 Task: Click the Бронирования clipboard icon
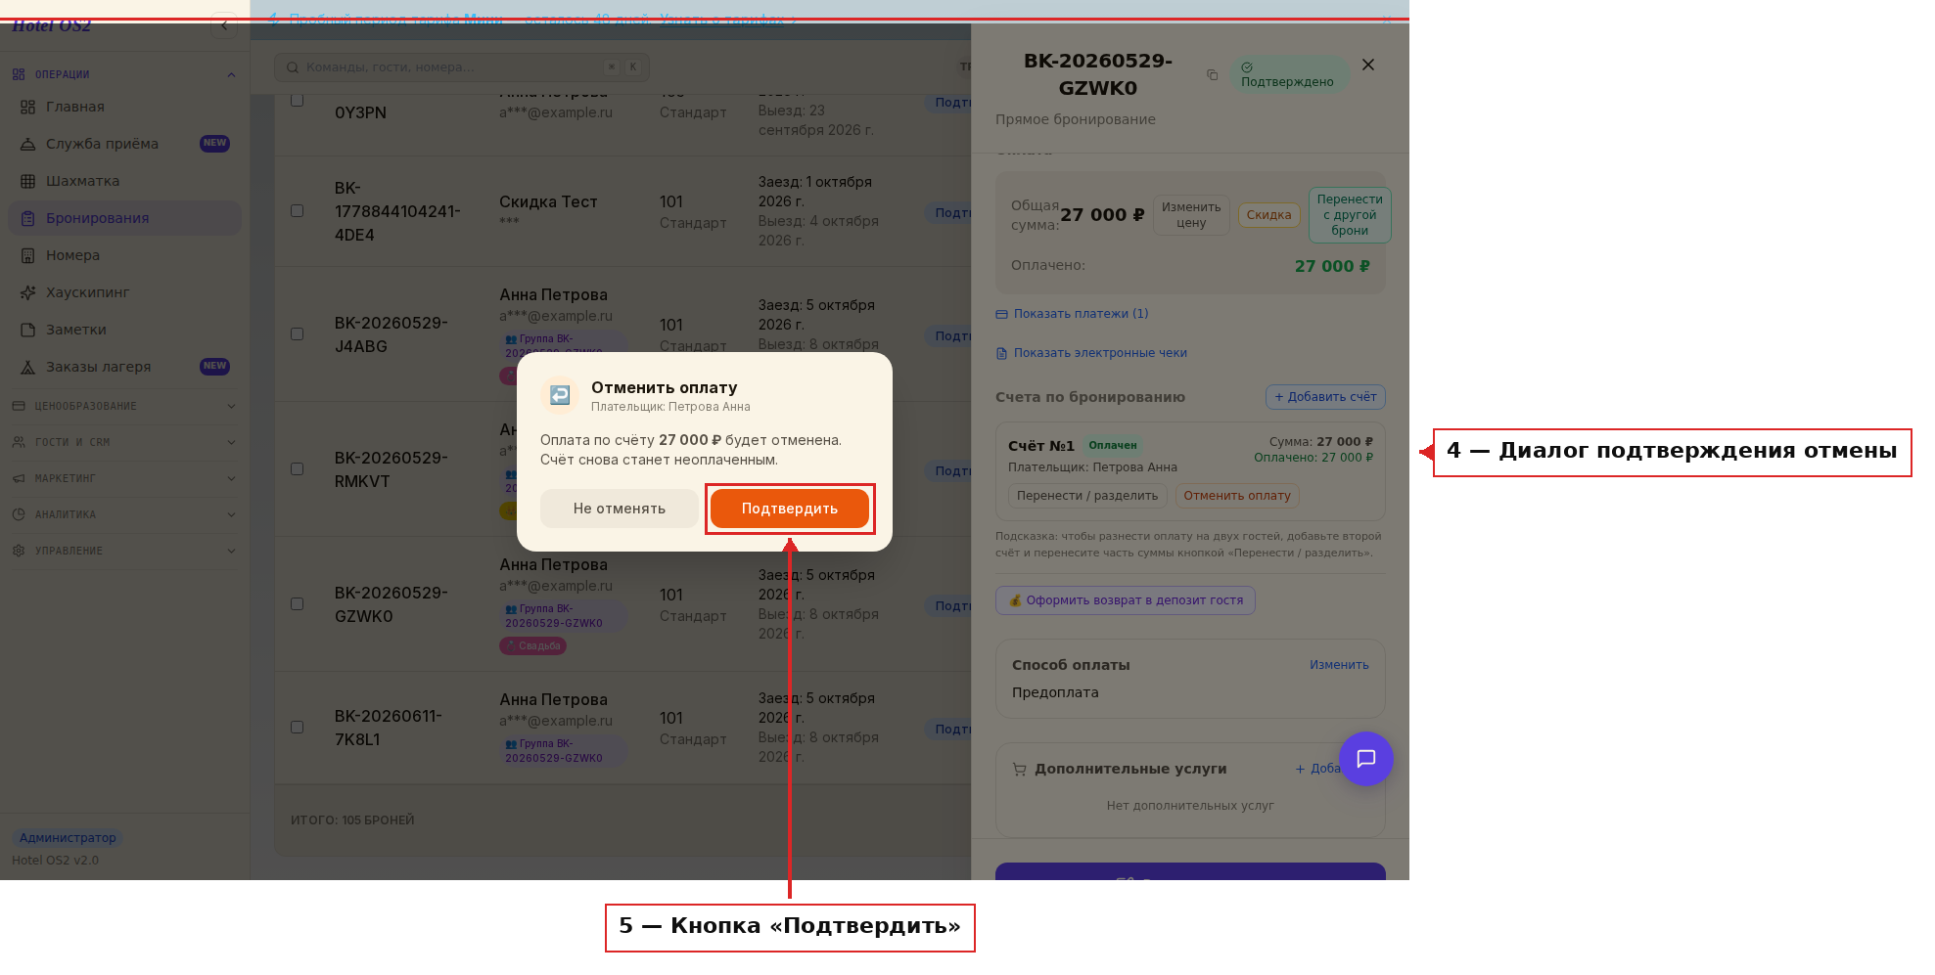pyautogui.click(x=27, y=218)
